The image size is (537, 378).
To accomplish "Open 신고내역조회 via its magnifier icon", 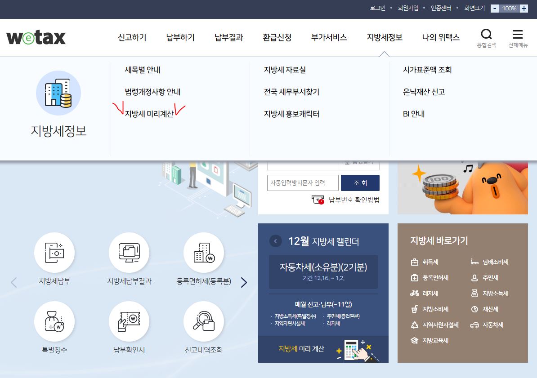I will (x=204, y=321).
